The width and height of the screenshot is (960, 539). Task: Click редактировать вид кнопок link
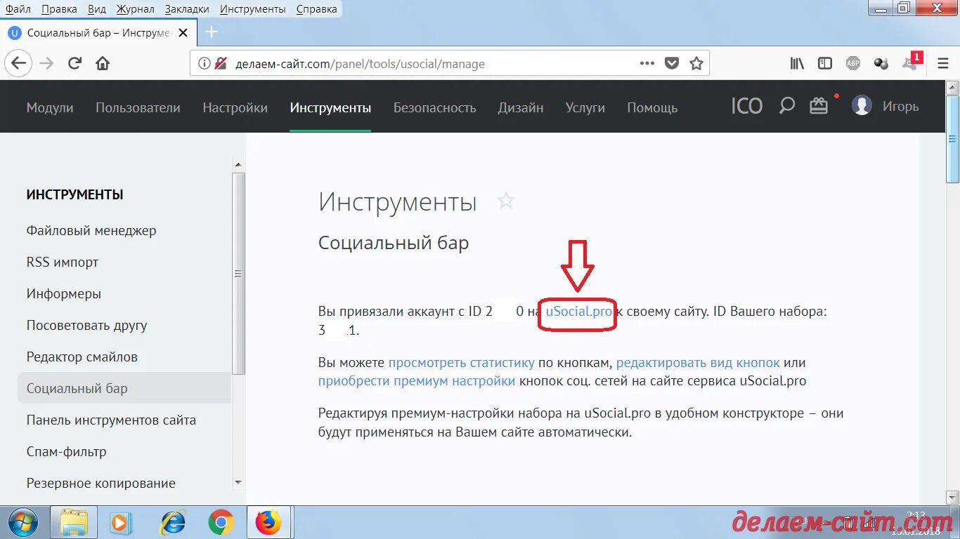[698, 363]
